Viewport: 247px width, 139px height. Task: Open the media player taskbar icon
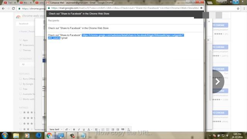coord(27,136)
